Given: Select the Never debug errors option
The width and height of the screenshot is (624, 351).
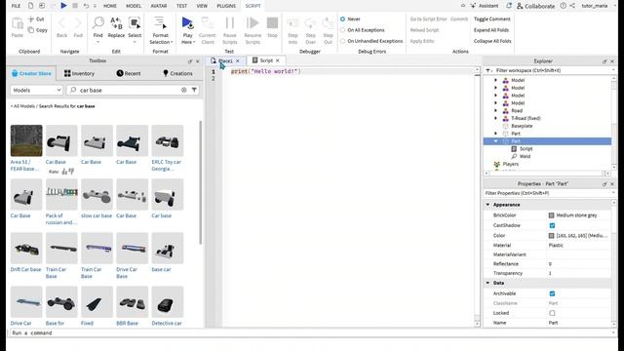Looking at the screenshot, I should [342, 19].
